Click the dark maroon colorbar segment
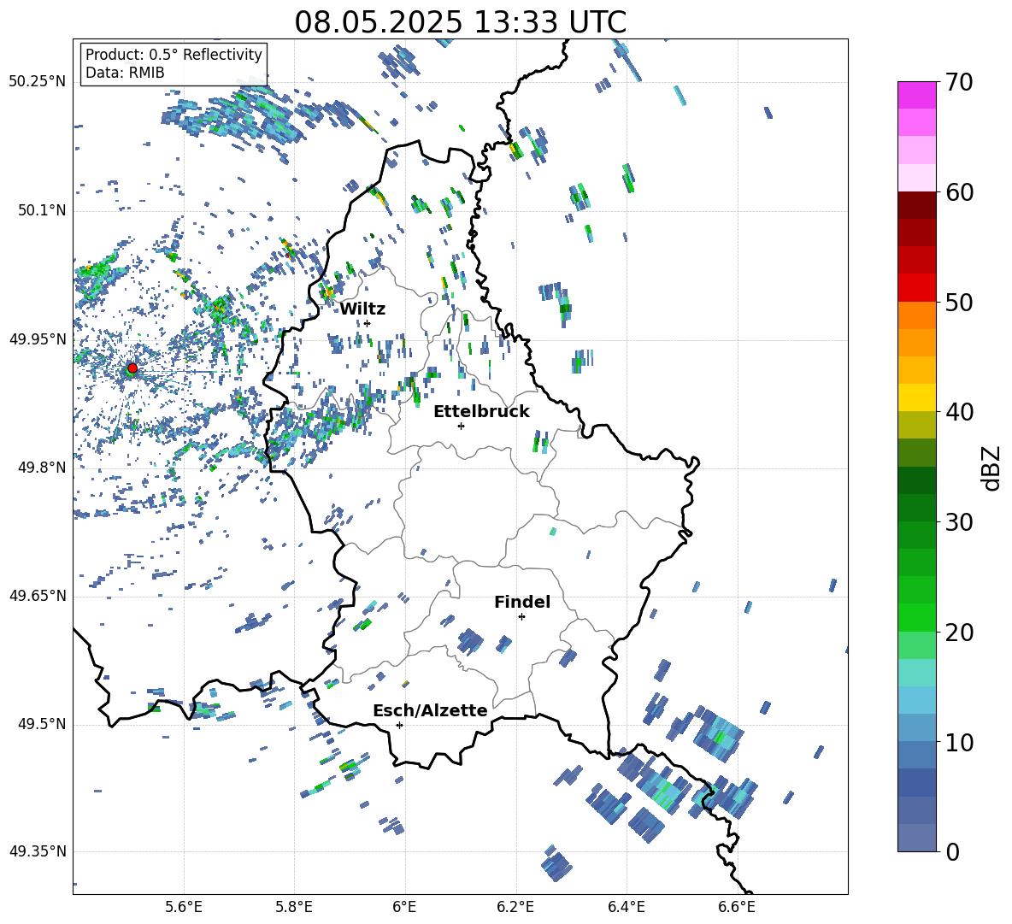 coord(916,205)
